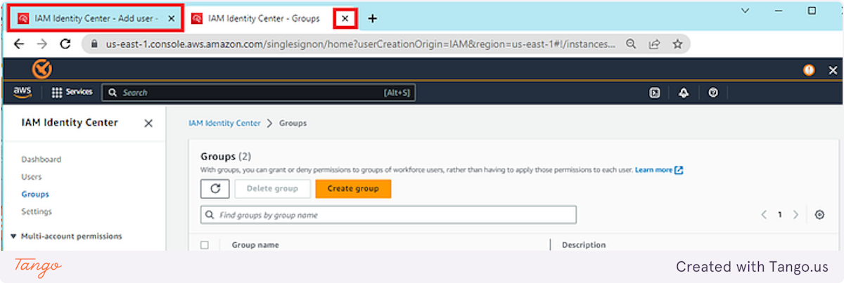The width and height of the screenshot is (844, 283).
Task: Go to the previous page of groups
Action: [x=764, y=215]
